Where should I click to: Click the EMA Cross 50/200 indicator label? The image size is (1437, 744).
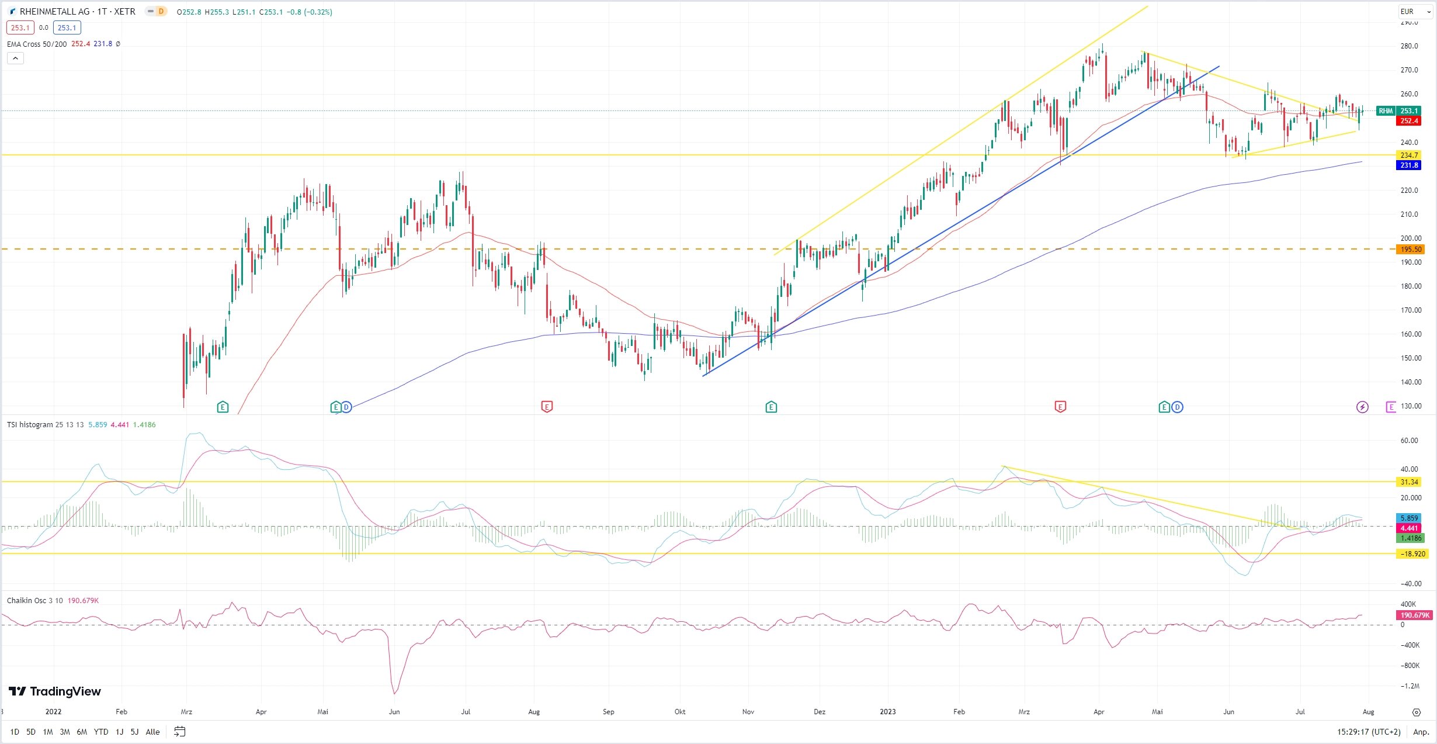(37, 44)
